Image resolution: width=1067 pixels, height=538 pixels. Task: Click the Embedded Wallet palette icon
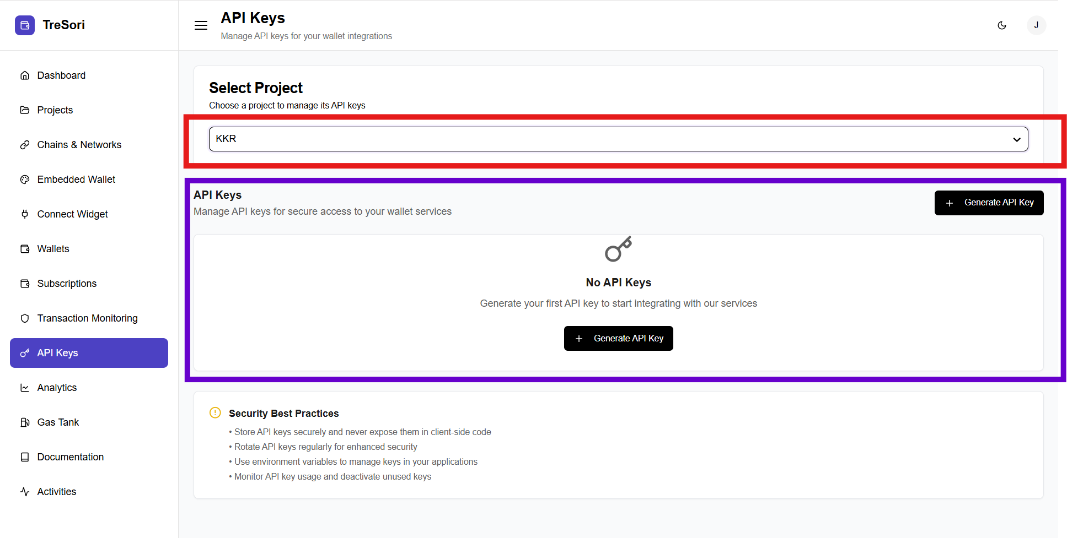25,180
